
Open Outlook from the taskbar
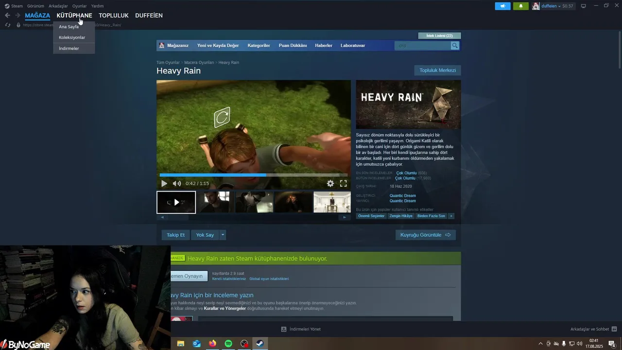197,344
